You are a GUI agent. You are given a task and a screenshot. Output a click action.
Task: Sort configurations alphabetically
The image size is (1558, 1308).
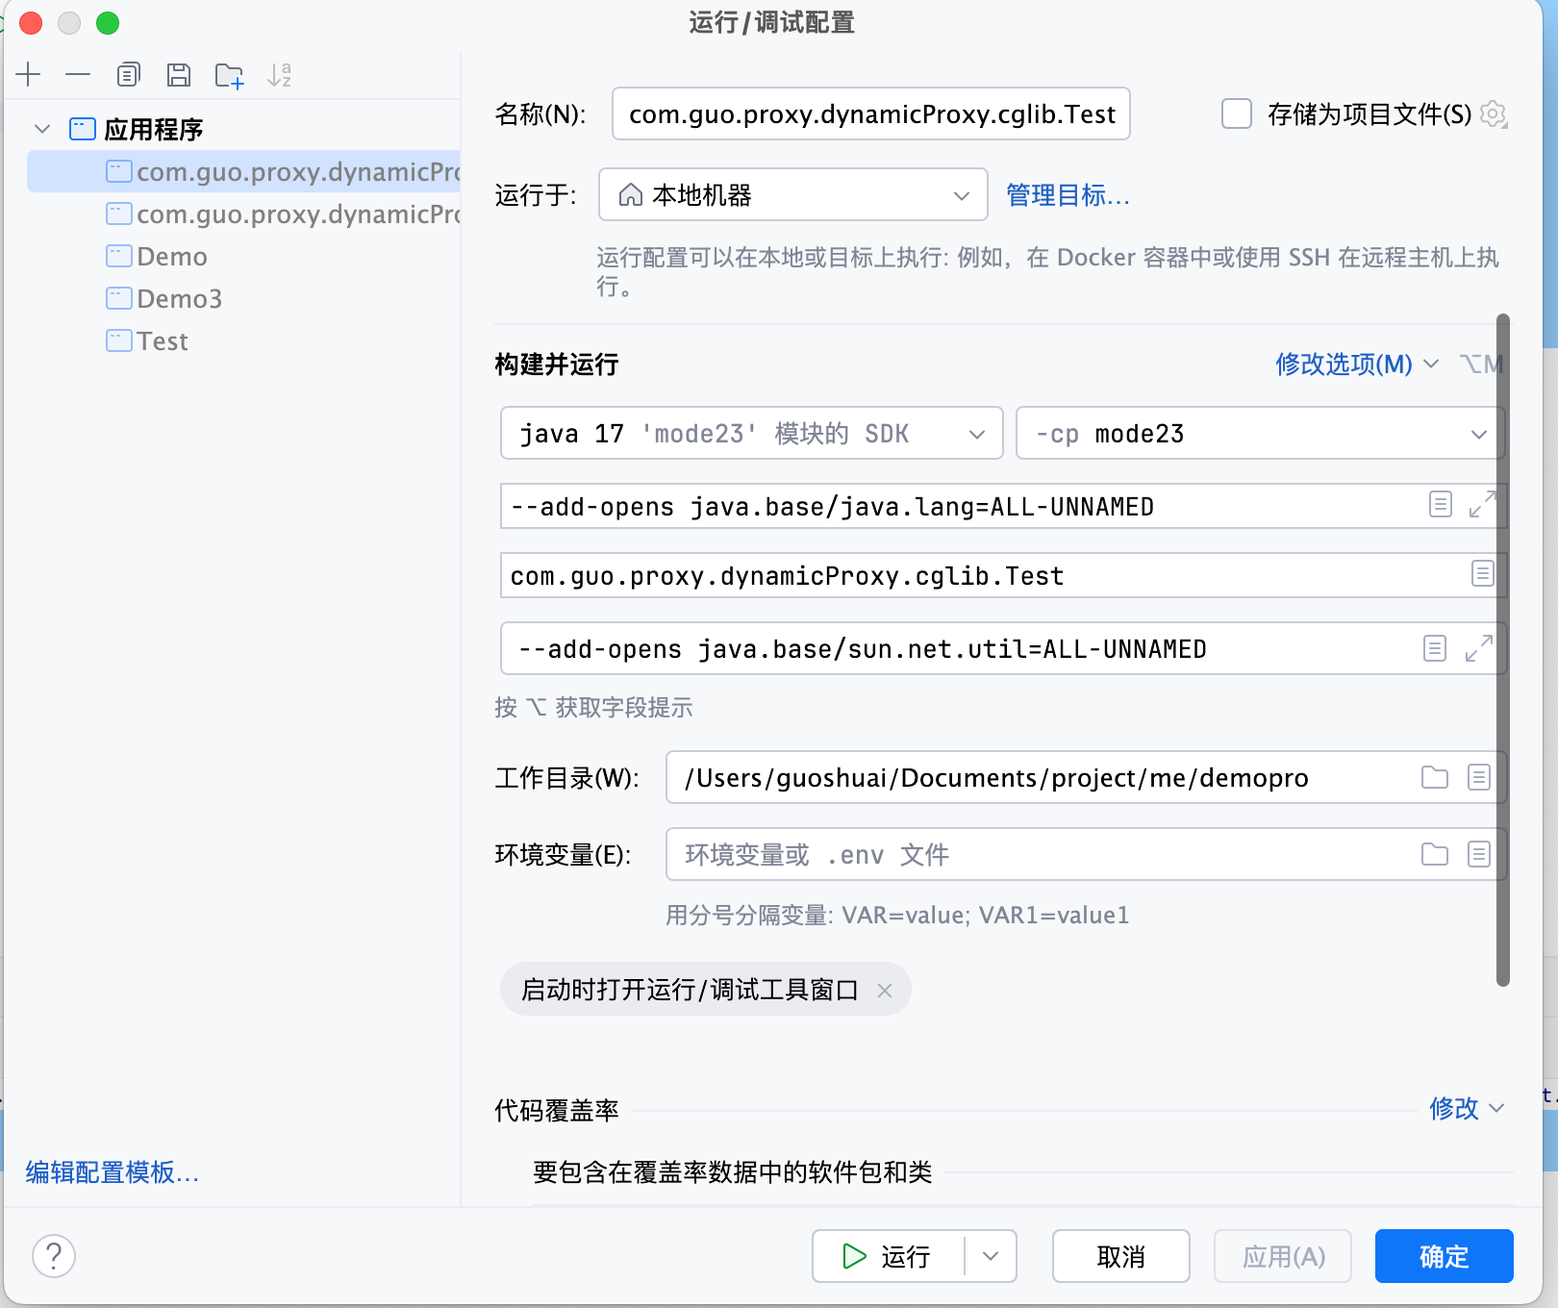tap(280, 74)
